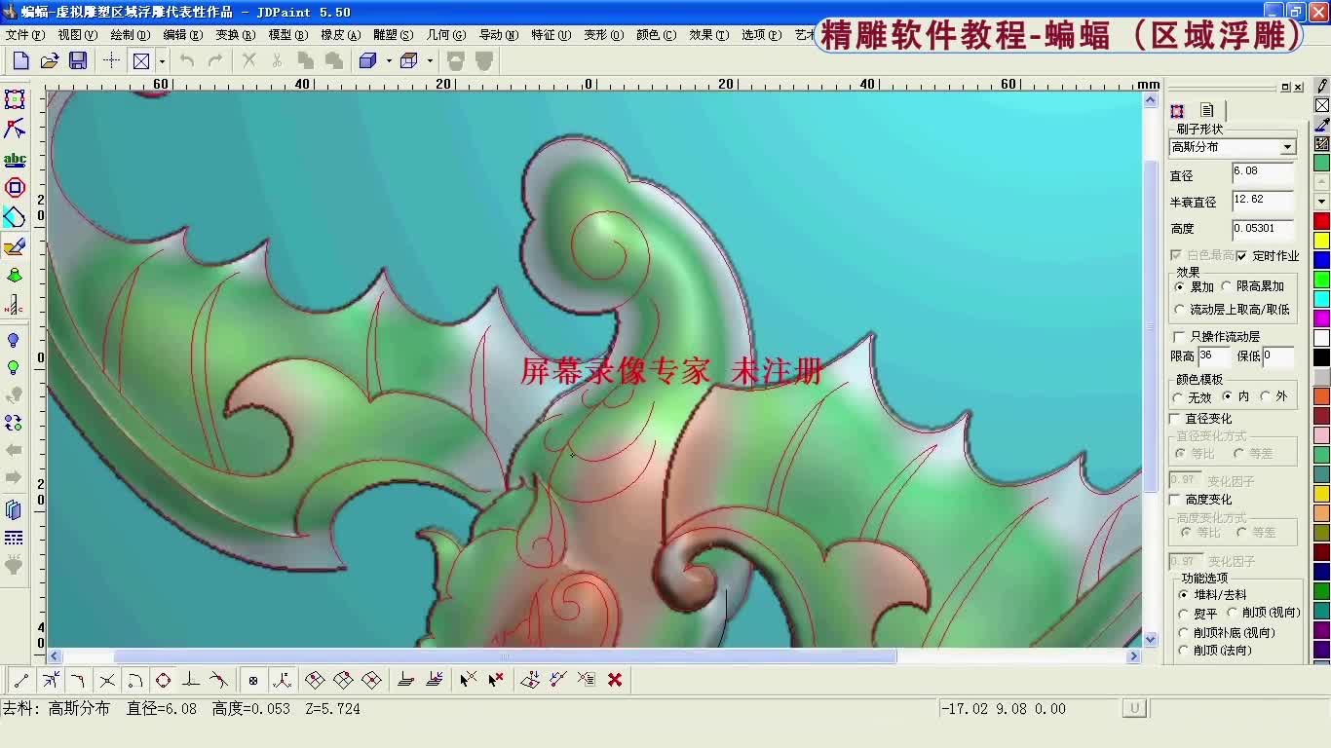The height and width of the screenshot is (748, 1331).
Task: Enable the 直径变化 checkbox
Action: [1174, 419]
